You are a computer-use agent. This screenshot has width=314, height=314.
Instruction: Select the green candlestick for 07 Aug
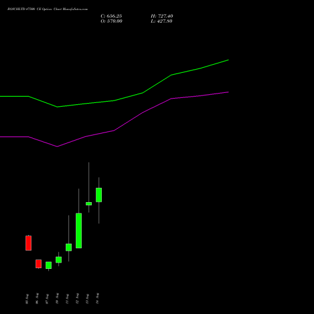[x=48, y=265]
